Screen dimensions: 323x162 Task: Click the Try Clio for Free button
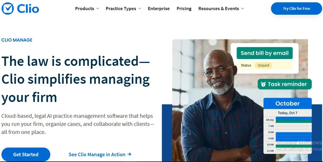[296, 9]
